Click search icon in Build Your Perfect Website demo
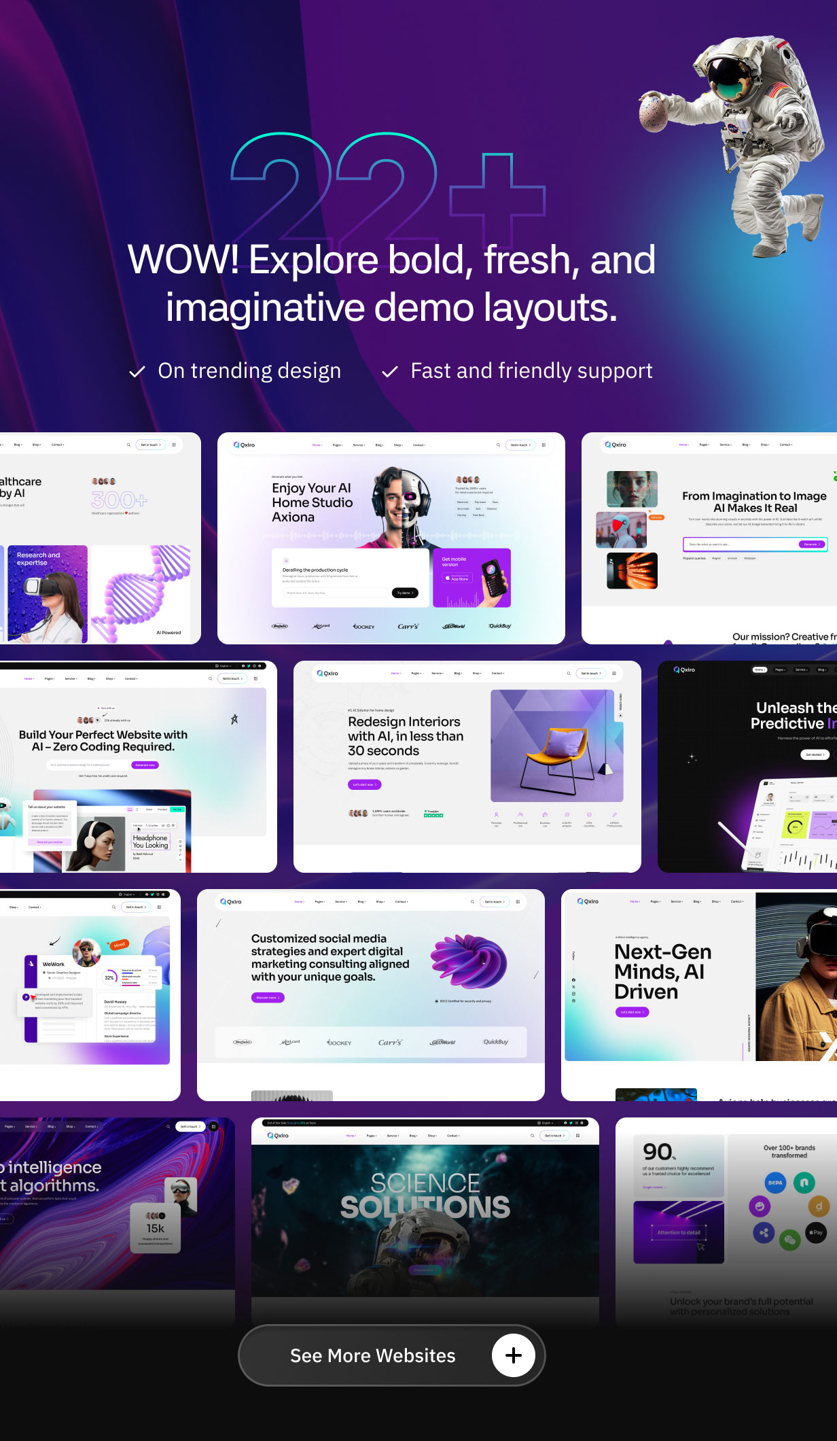 click(210, 678)
